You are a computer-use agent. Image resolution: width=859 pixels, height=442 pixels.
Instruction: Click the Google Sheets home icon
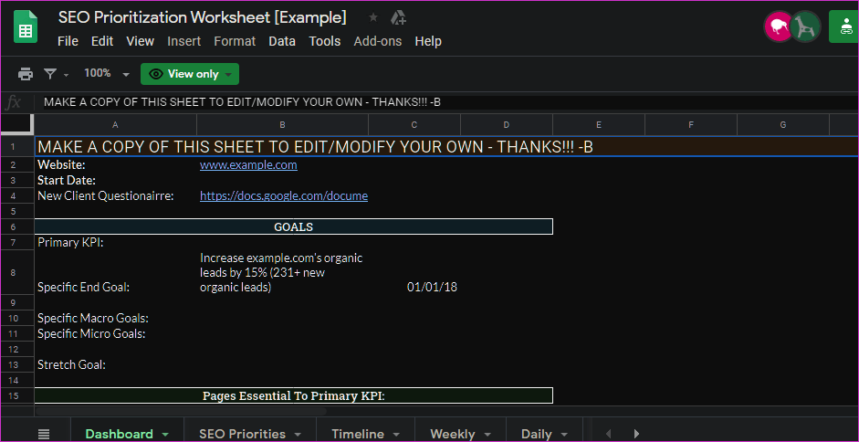(x=26, y=29)
